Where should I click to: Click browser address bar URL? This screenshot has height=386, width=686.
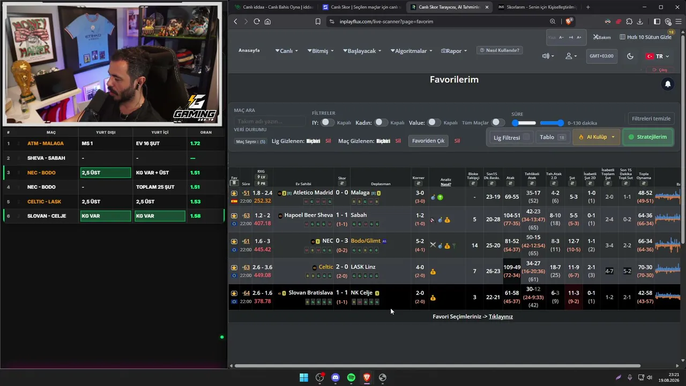pyautogui.click(x=386, y=21)
